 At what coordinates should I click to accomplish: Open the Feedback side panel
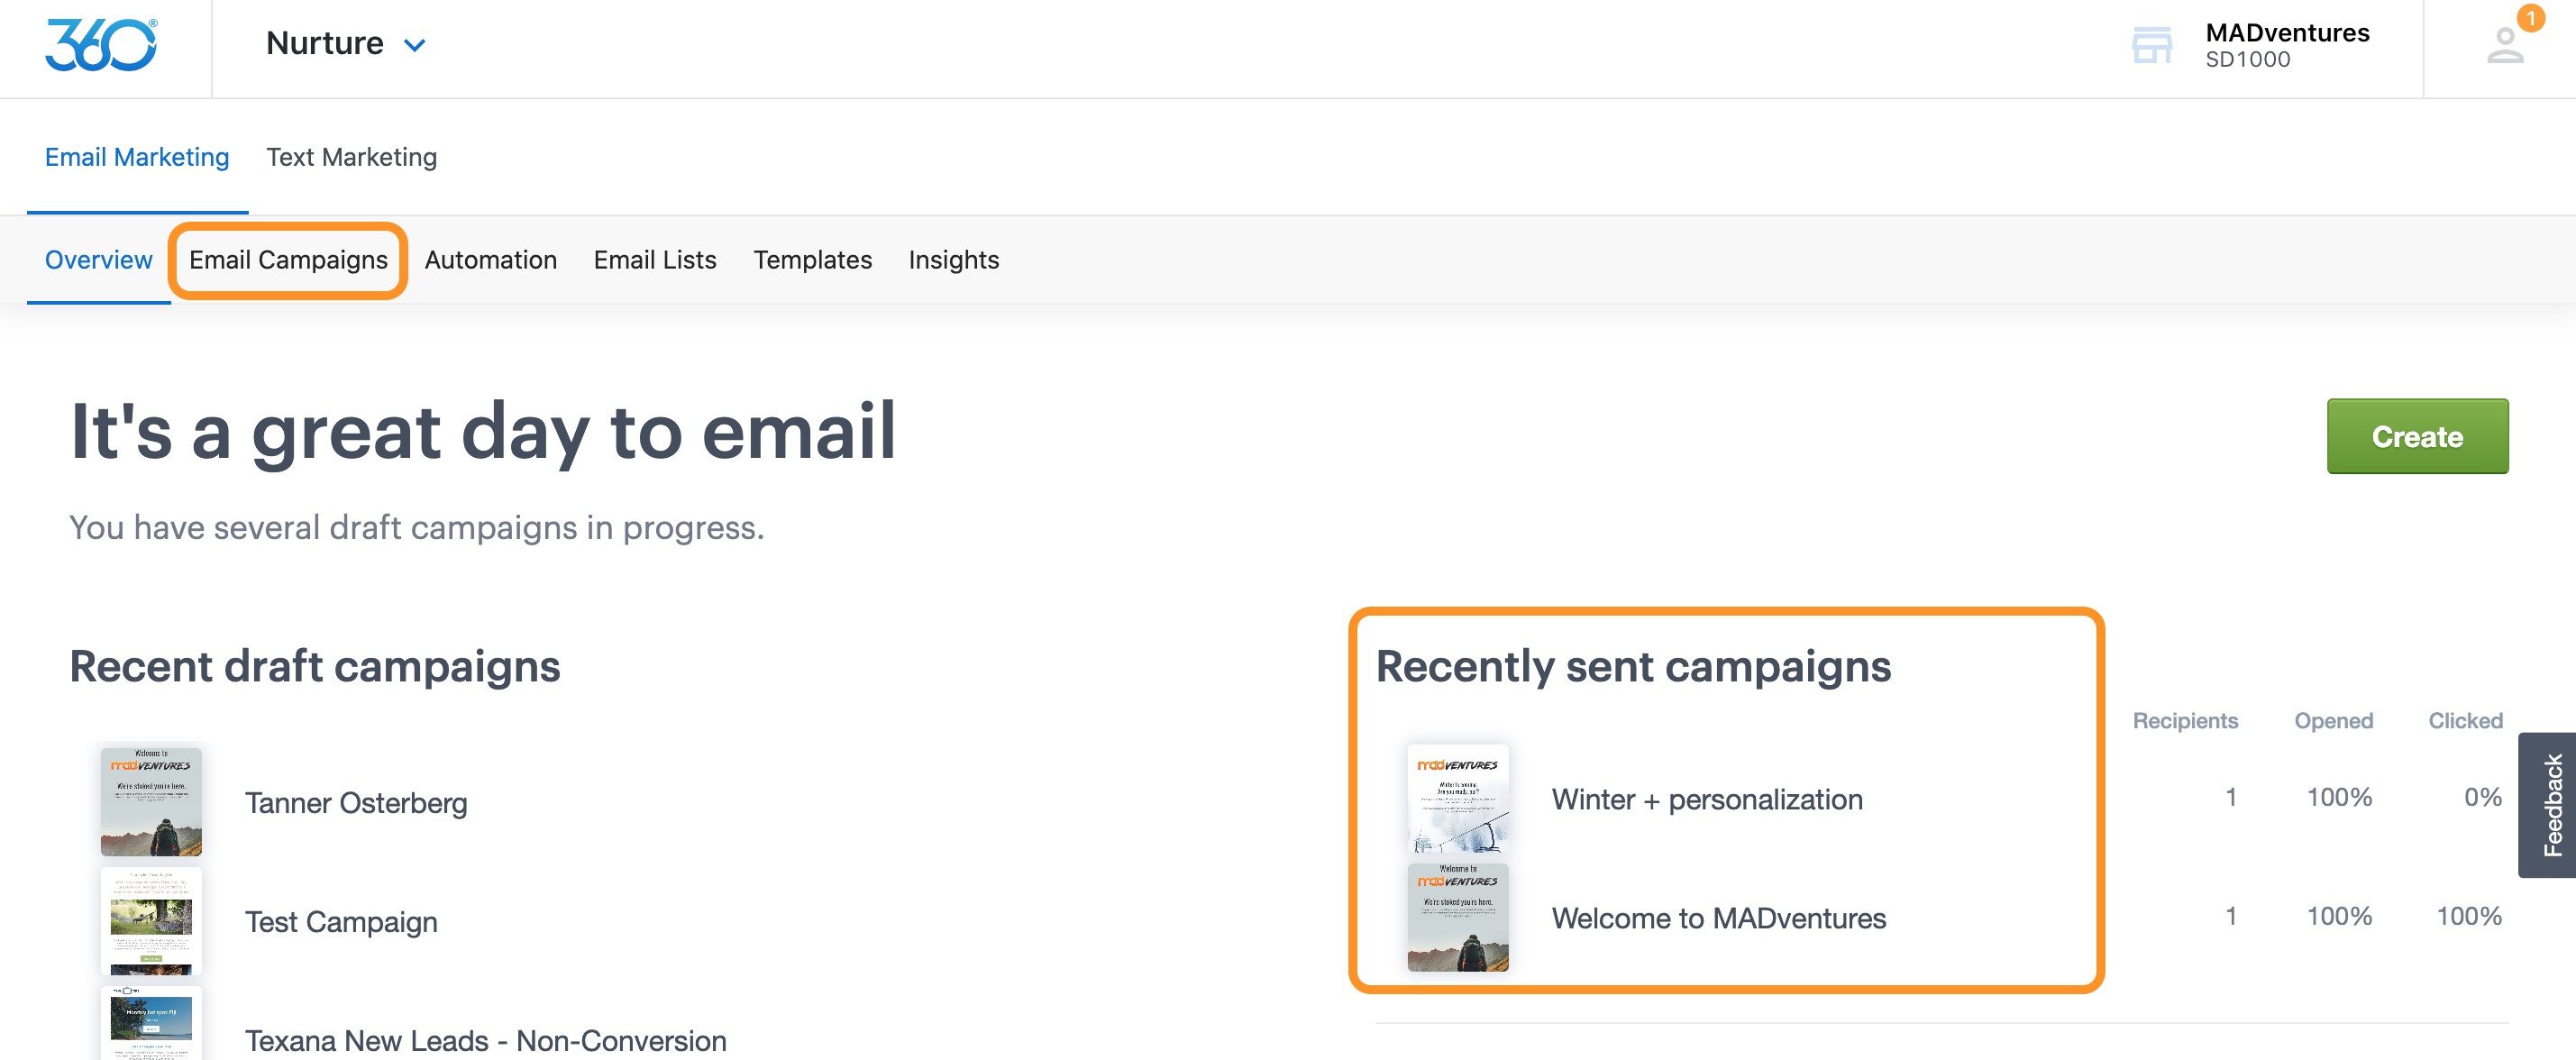pos(2548,805)
